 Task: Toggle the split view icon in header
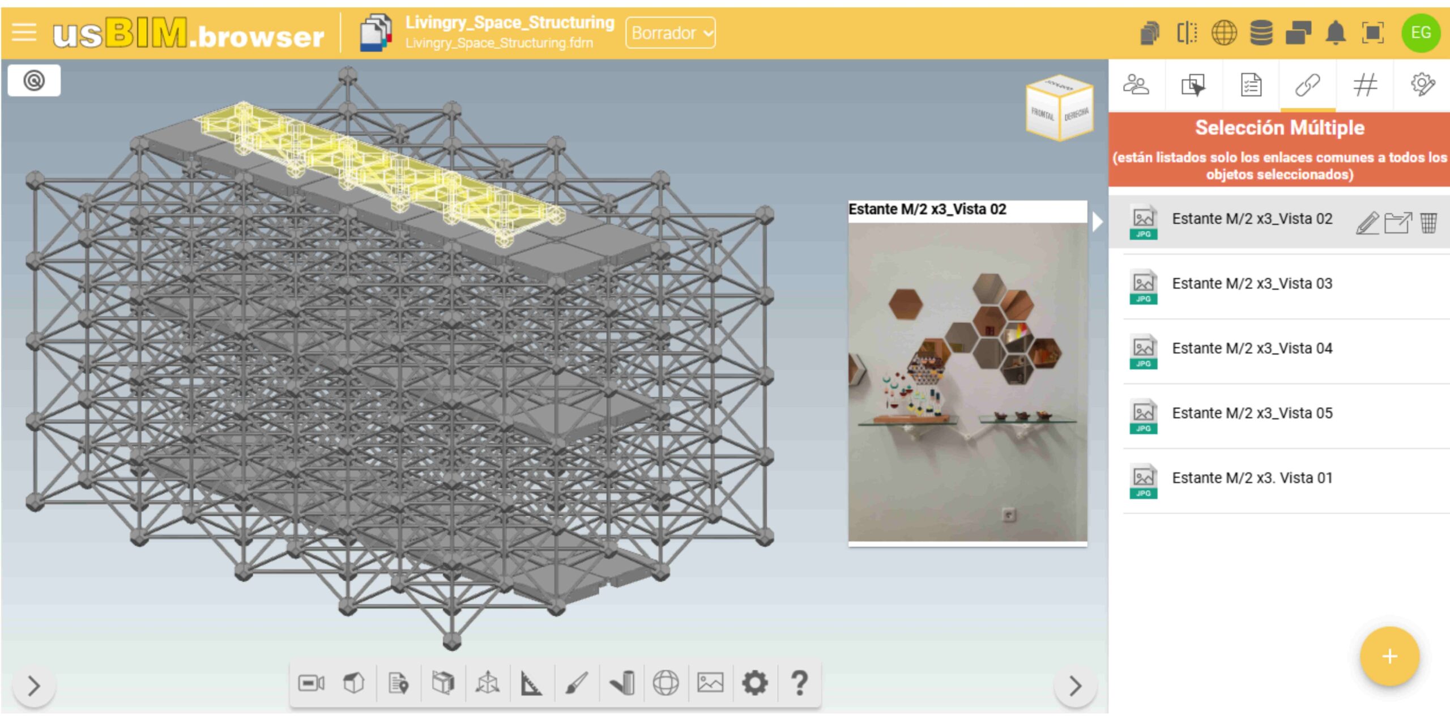1187,33
